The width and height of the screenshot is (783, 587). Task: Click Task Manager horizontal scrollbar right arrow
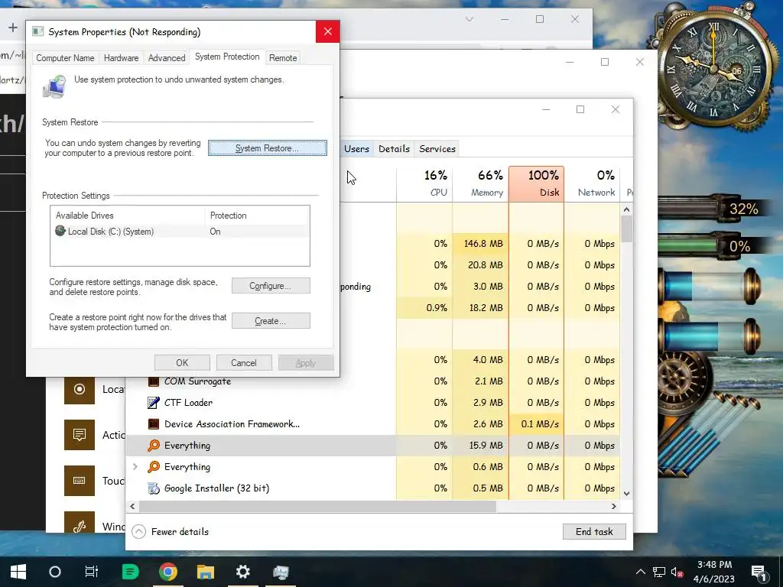614,506
